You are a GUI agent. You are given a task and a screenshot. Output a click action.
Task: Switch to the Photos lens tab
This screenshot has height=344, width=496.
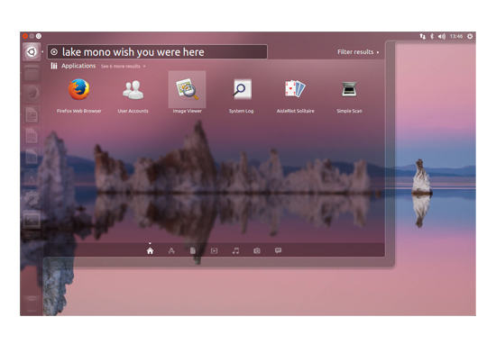point(257,250)
